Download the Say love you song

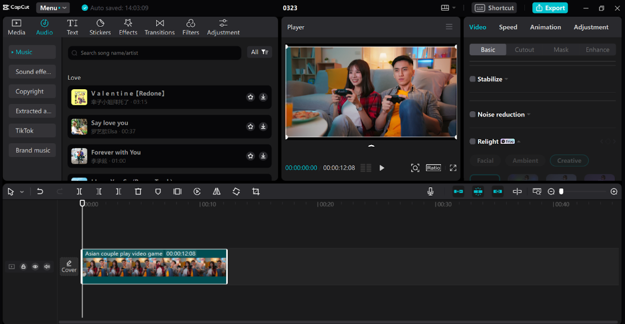[263, 127]
